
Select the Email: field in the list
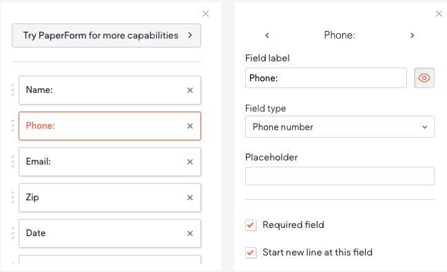coord(110,162)
